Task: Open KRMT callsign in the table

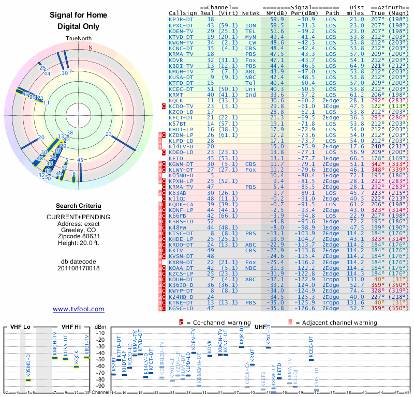Action: tap(176, 95)
